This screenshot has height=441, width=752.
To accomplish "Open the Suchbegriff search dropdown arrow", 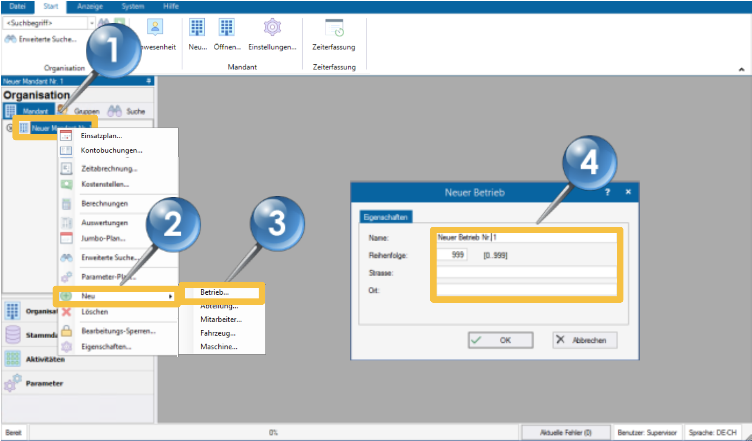I will pos(92,23).
